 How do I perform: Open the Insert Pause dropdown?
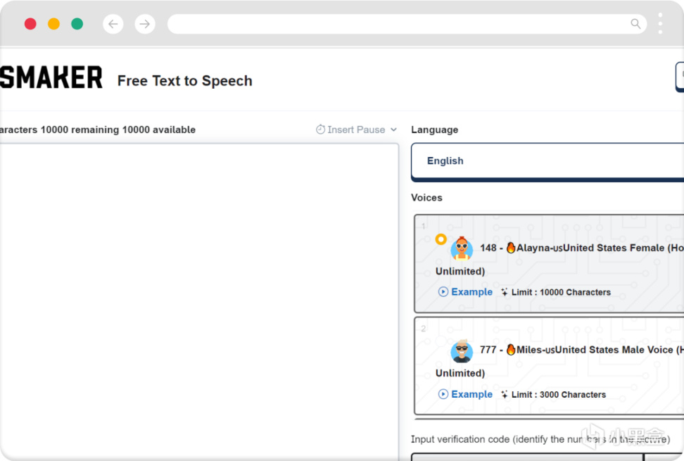point(356,130)
